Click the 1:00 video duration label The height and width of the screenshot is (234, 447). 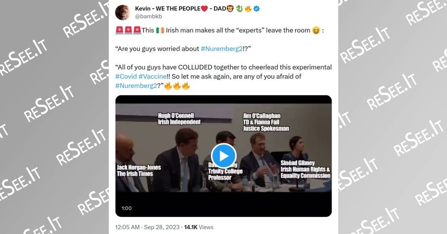pos(127,208)
